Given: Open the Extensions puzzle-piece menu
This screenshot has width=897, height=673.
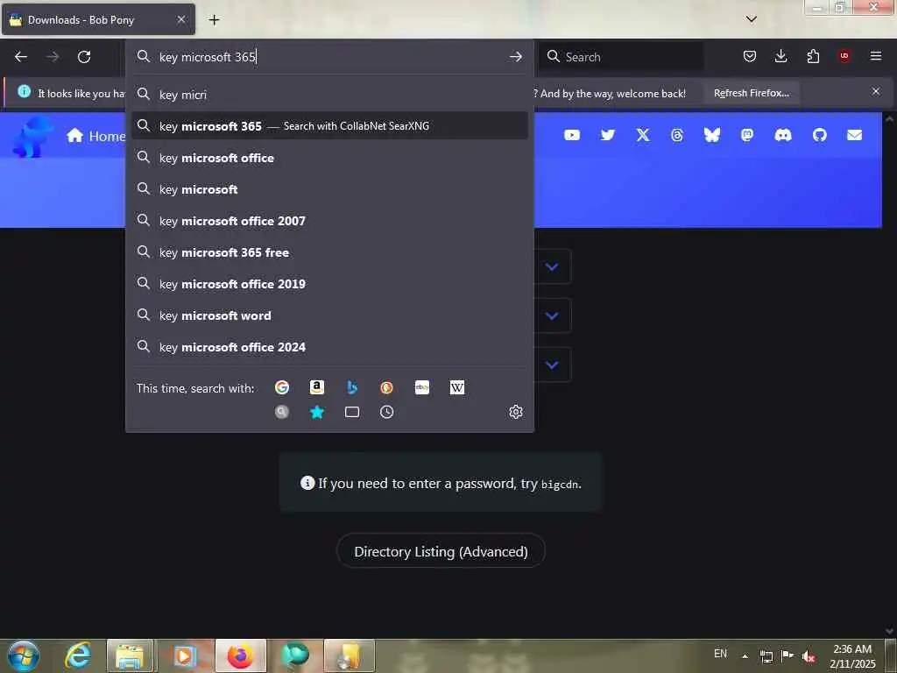Looking at the screenshot, I should point(813,56).
